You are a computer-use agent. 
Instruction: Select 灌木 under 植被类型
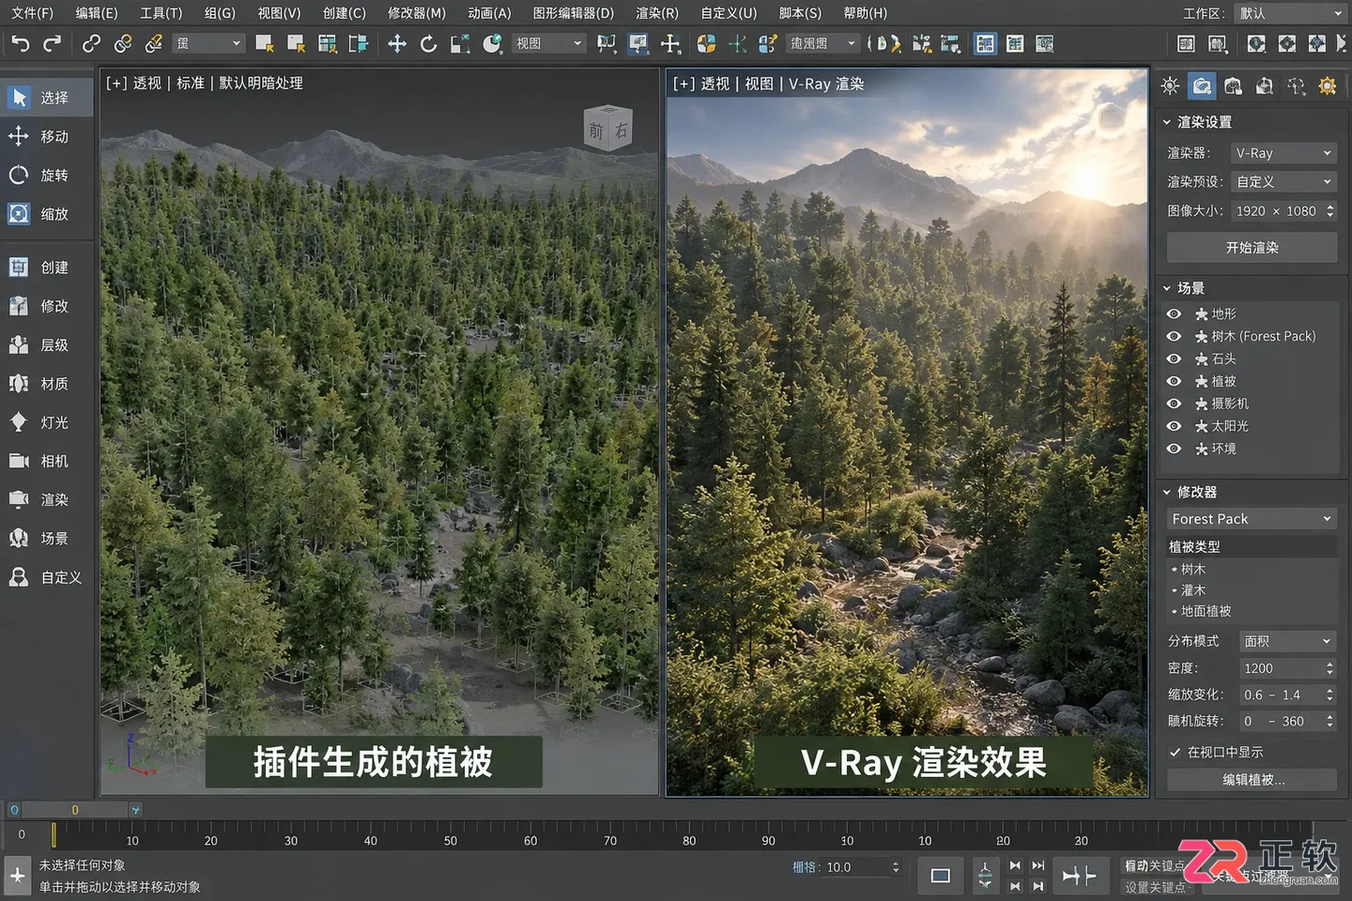[x=1193, y=590]
